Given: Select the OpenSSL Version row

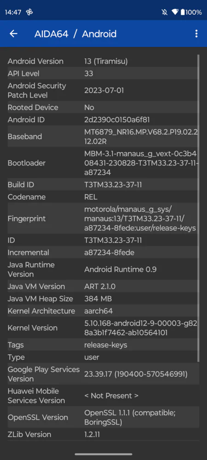Looking at the screenshot, I should pyautogui.click(x=103, y=417).
